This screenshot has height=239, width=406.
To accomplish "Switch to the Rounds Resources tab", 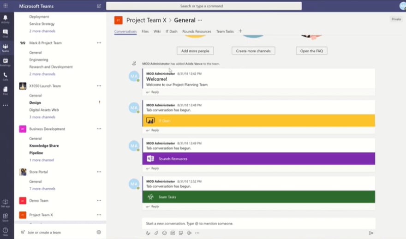I will pyautogui.click(x=197, y=31).
